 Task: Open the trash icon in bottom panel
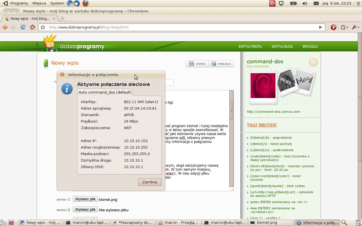click(358, 222)
